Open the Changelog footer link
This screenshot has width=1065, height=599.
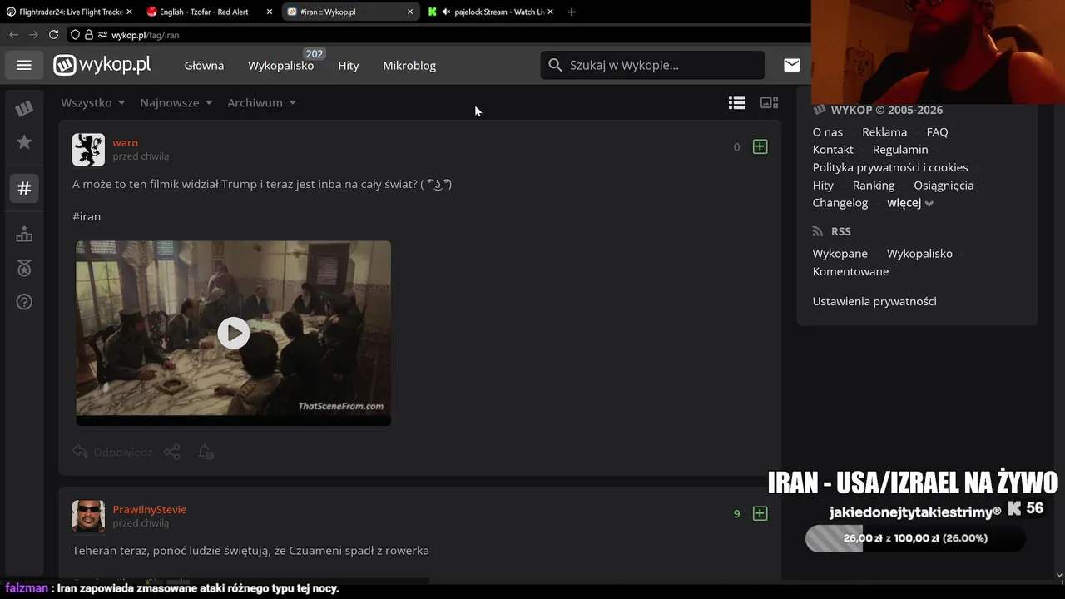840,203
